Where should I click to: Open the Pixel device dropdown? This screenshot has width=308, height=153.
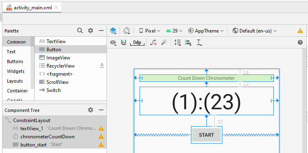tap(150, 31)
